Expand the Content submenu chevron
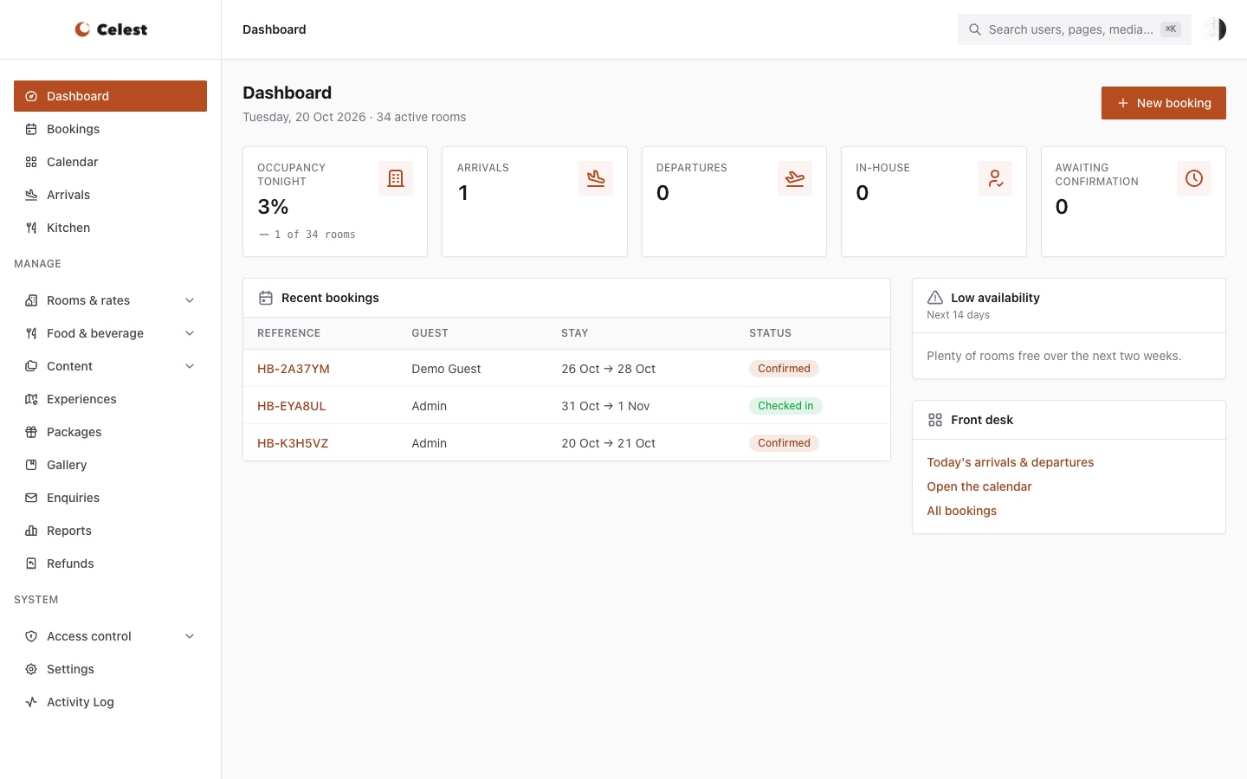The image size is (1247, 779). 190,366
